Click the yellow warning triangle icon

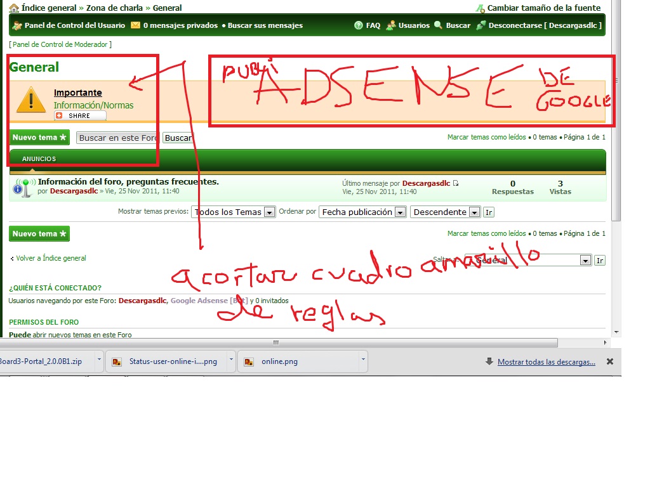point(31,100)
